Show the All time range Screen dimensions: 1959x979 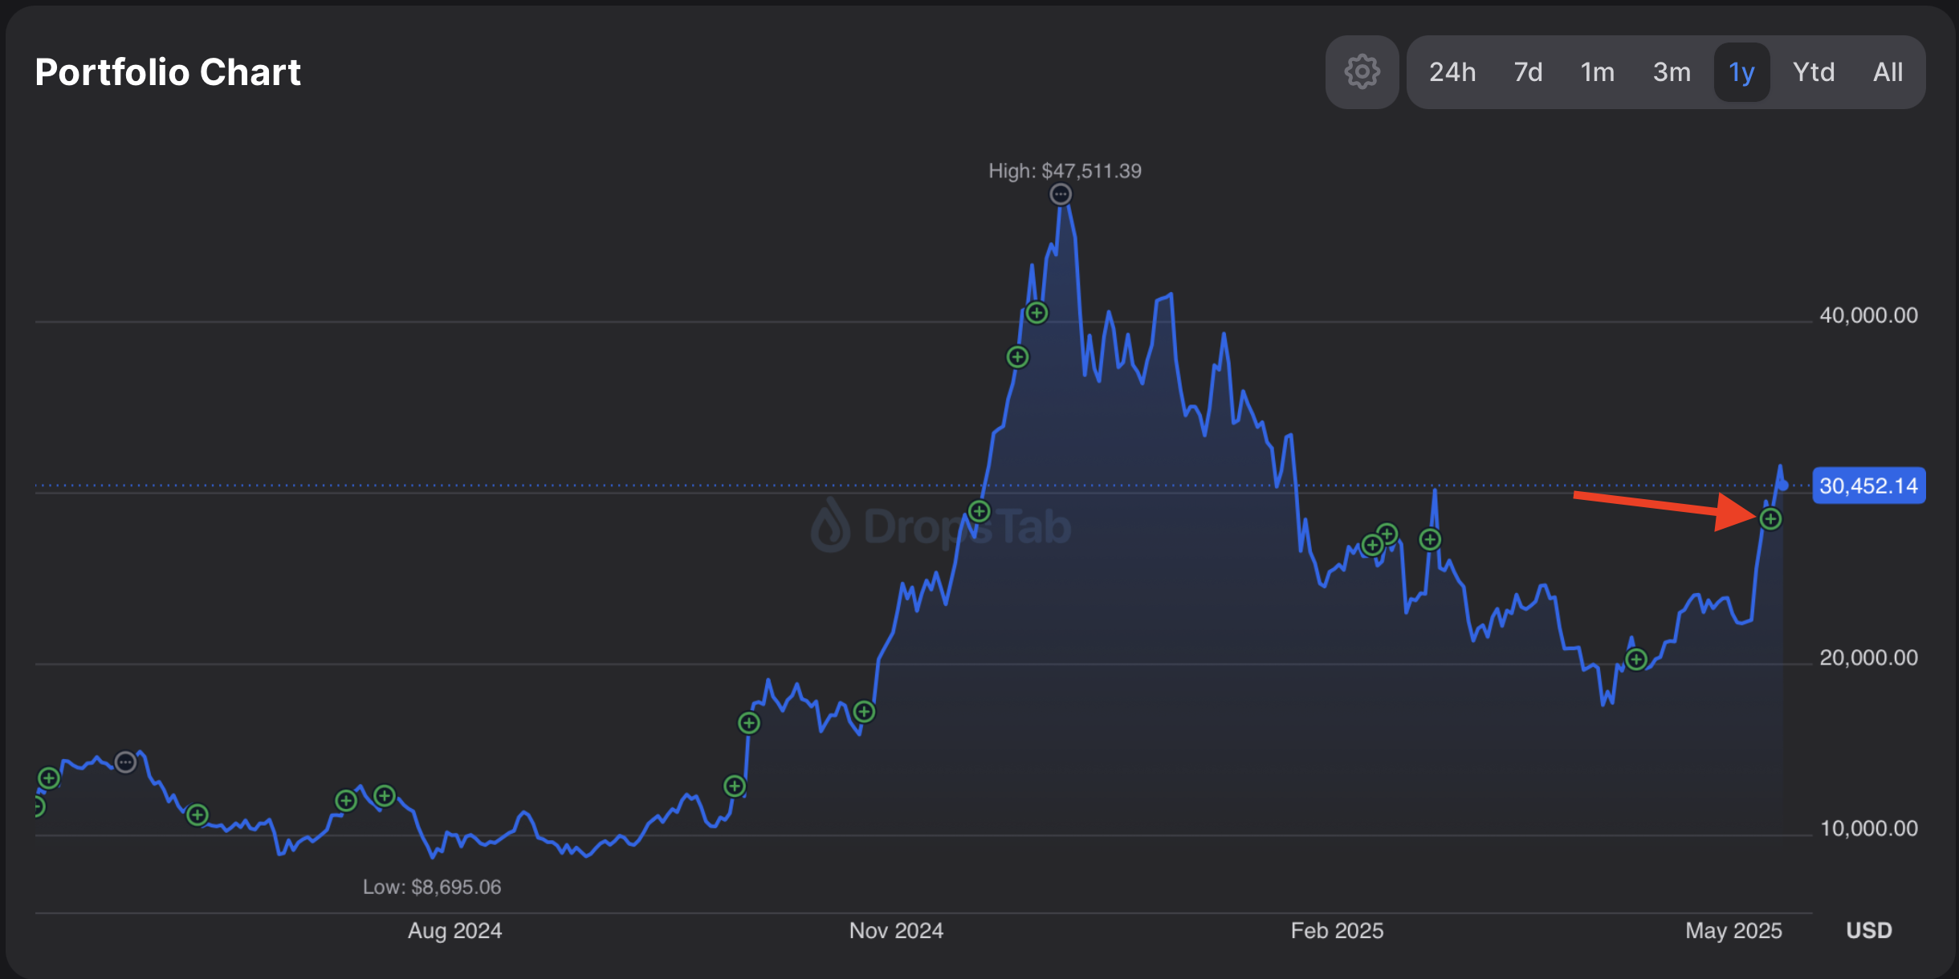1888,72
